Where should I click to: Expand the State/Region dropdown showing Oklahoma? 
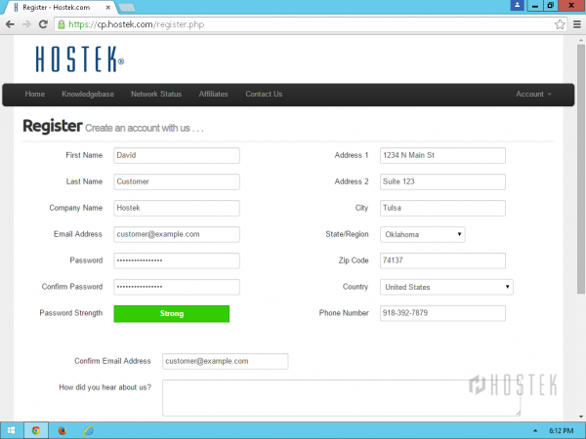[422, 234]
